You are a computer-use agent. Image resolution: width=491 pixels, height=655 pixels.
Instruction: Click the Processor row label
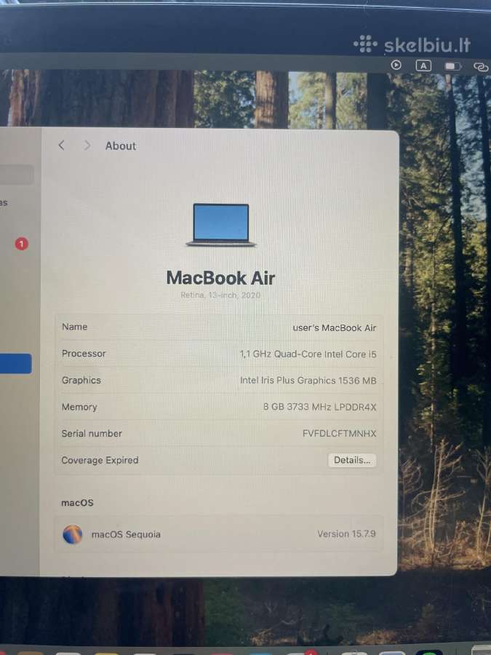click(84, 354)
